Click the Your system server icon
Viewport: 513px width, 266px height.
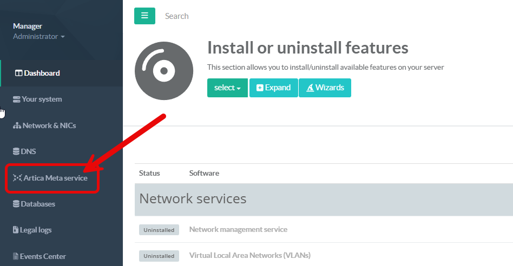17,99
